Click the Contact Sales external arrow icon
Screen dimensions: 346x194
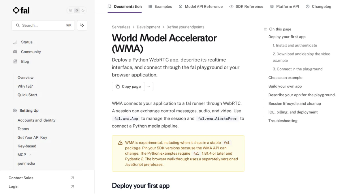coord(72,178)
